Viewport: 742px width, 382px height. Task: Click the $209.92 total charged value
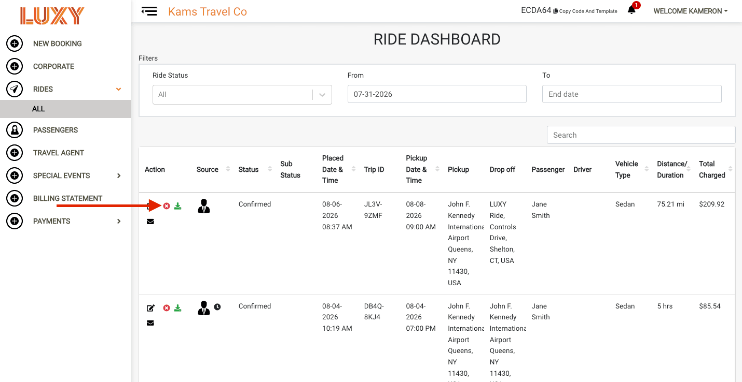coord(712,204)
